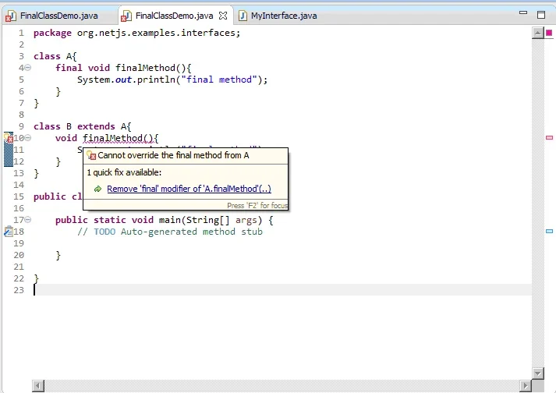Collapse the main method fold at line 17
556x393 pixels.
point(27,220)
